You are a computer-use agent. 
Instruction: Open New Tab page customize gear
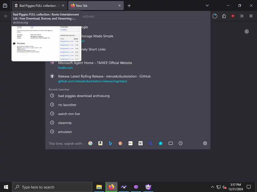(247, 31)
